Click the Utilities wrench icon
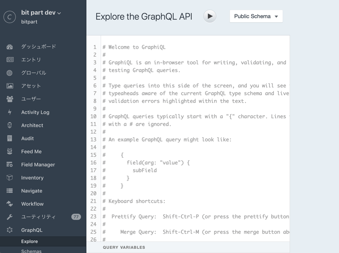Image resolution: width=339 pixels, height=253 pixels. point(10,217)
